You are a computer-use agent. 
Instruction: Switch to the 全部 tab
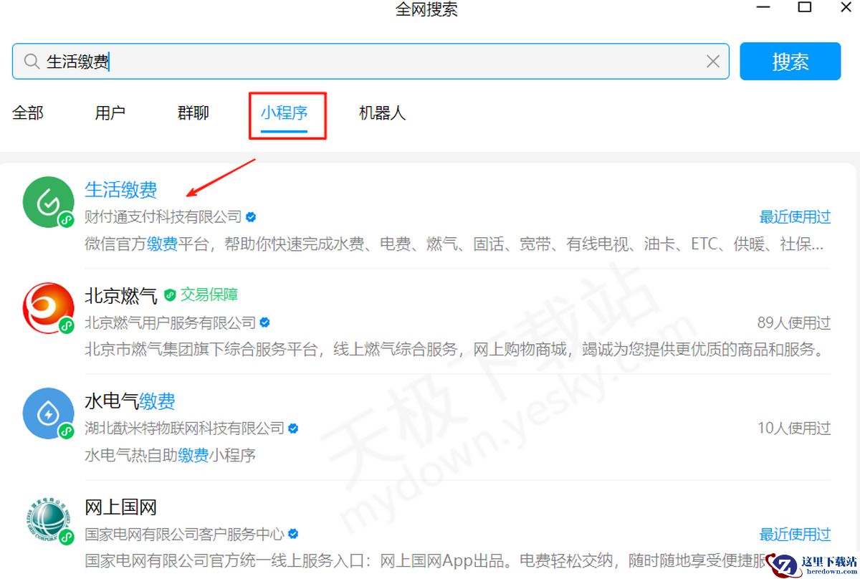[x=28, y=113]
